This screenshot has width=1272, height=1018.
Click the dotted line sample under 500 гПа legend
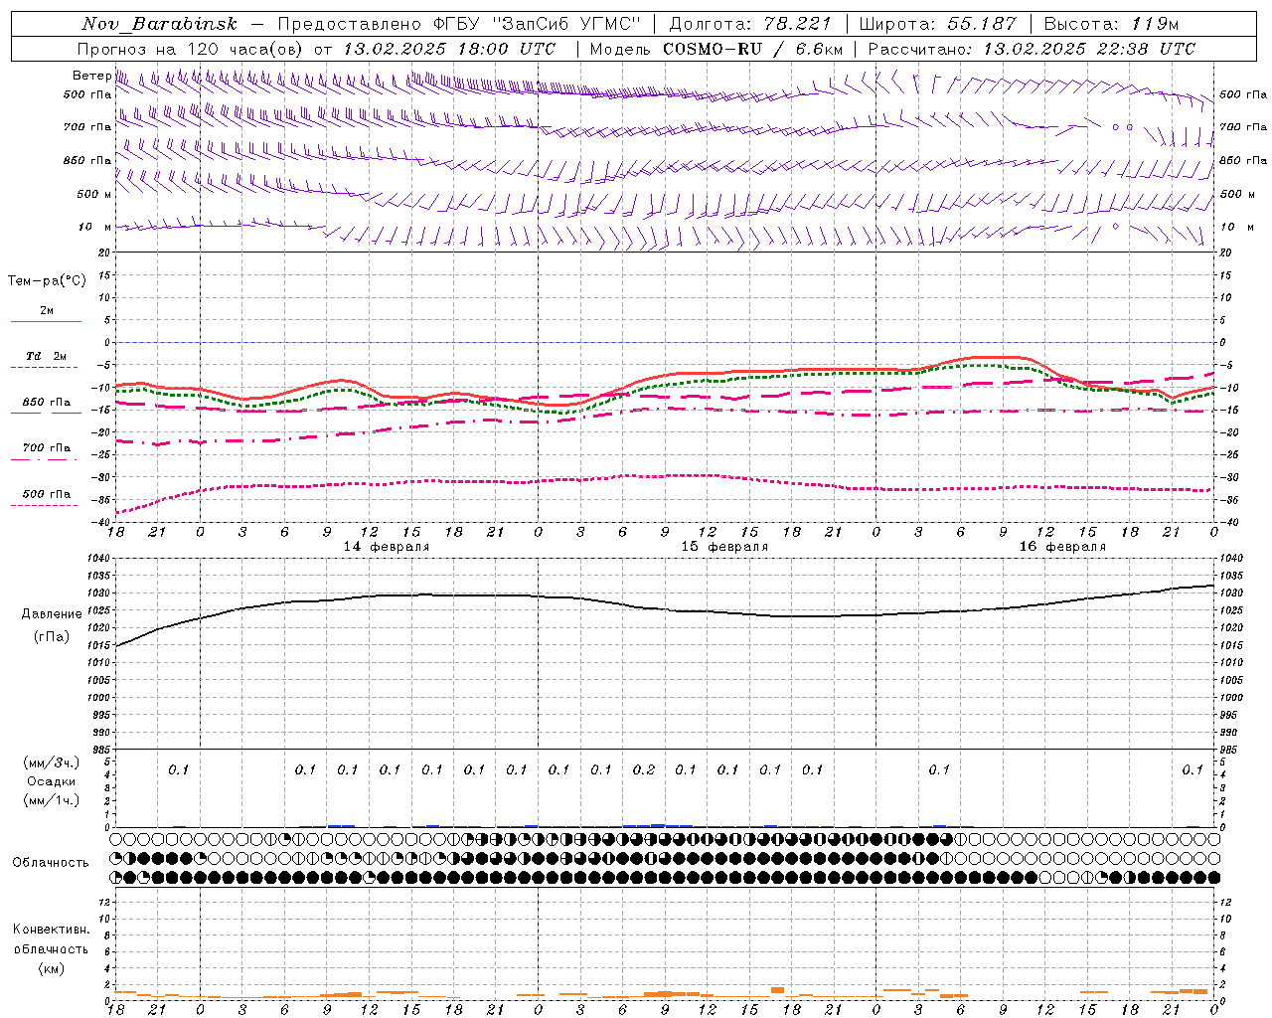(x=45, y=505)
